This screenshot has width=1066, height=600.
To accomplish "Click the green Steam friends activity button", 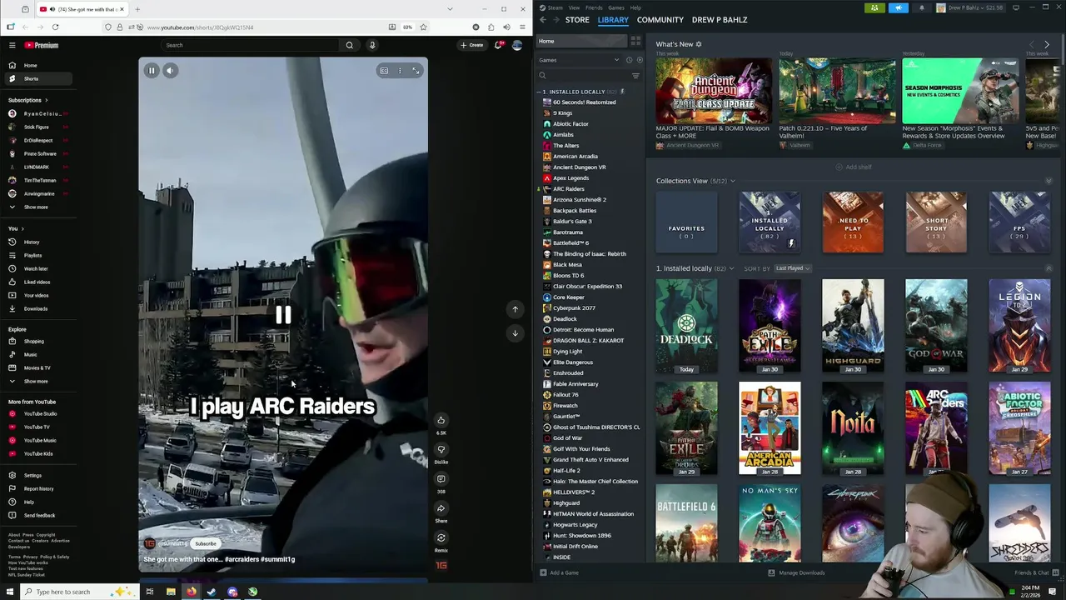I will coord(874,7).
